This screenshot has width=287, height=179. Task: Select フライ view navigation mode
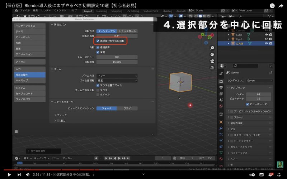[127, 108]
